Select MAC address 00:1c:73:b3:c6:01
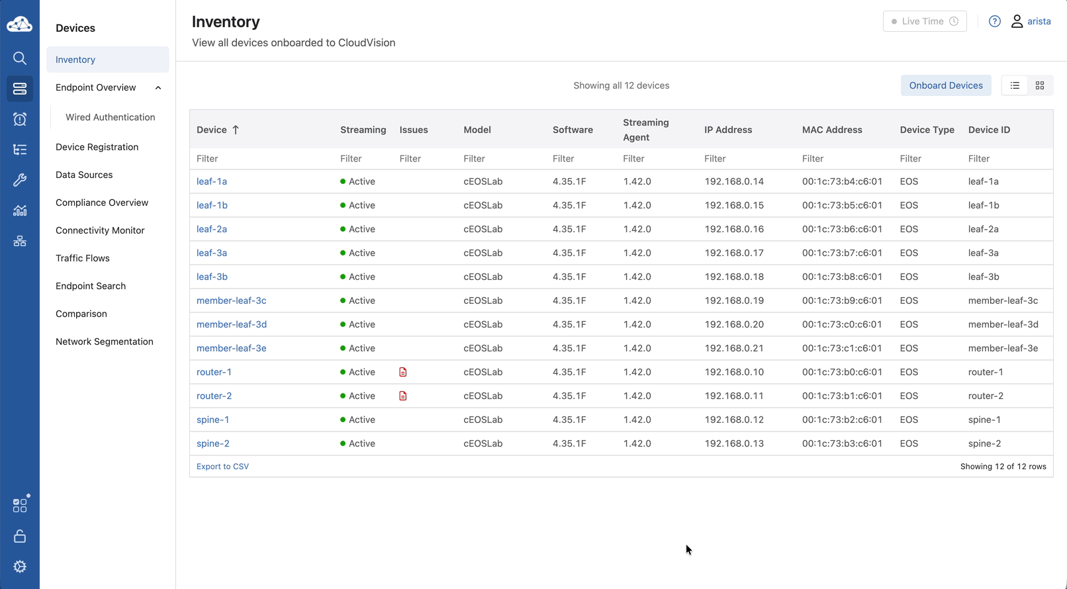1067x589 pixels. click(x=842, y=443)
